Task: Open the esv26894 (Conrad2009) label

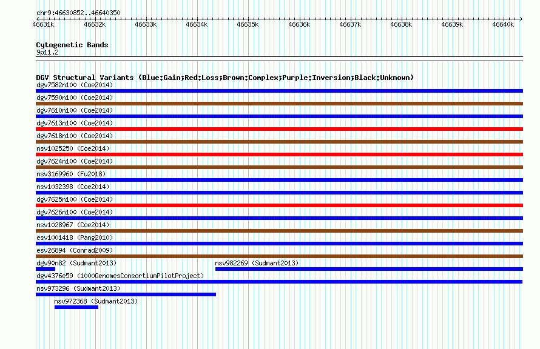Action: (75, 250)
